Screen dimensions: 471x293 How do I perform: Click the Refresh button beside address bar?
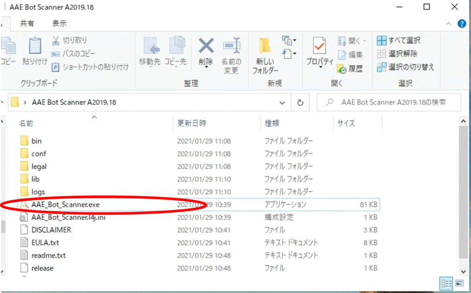[x=300, y=103]
